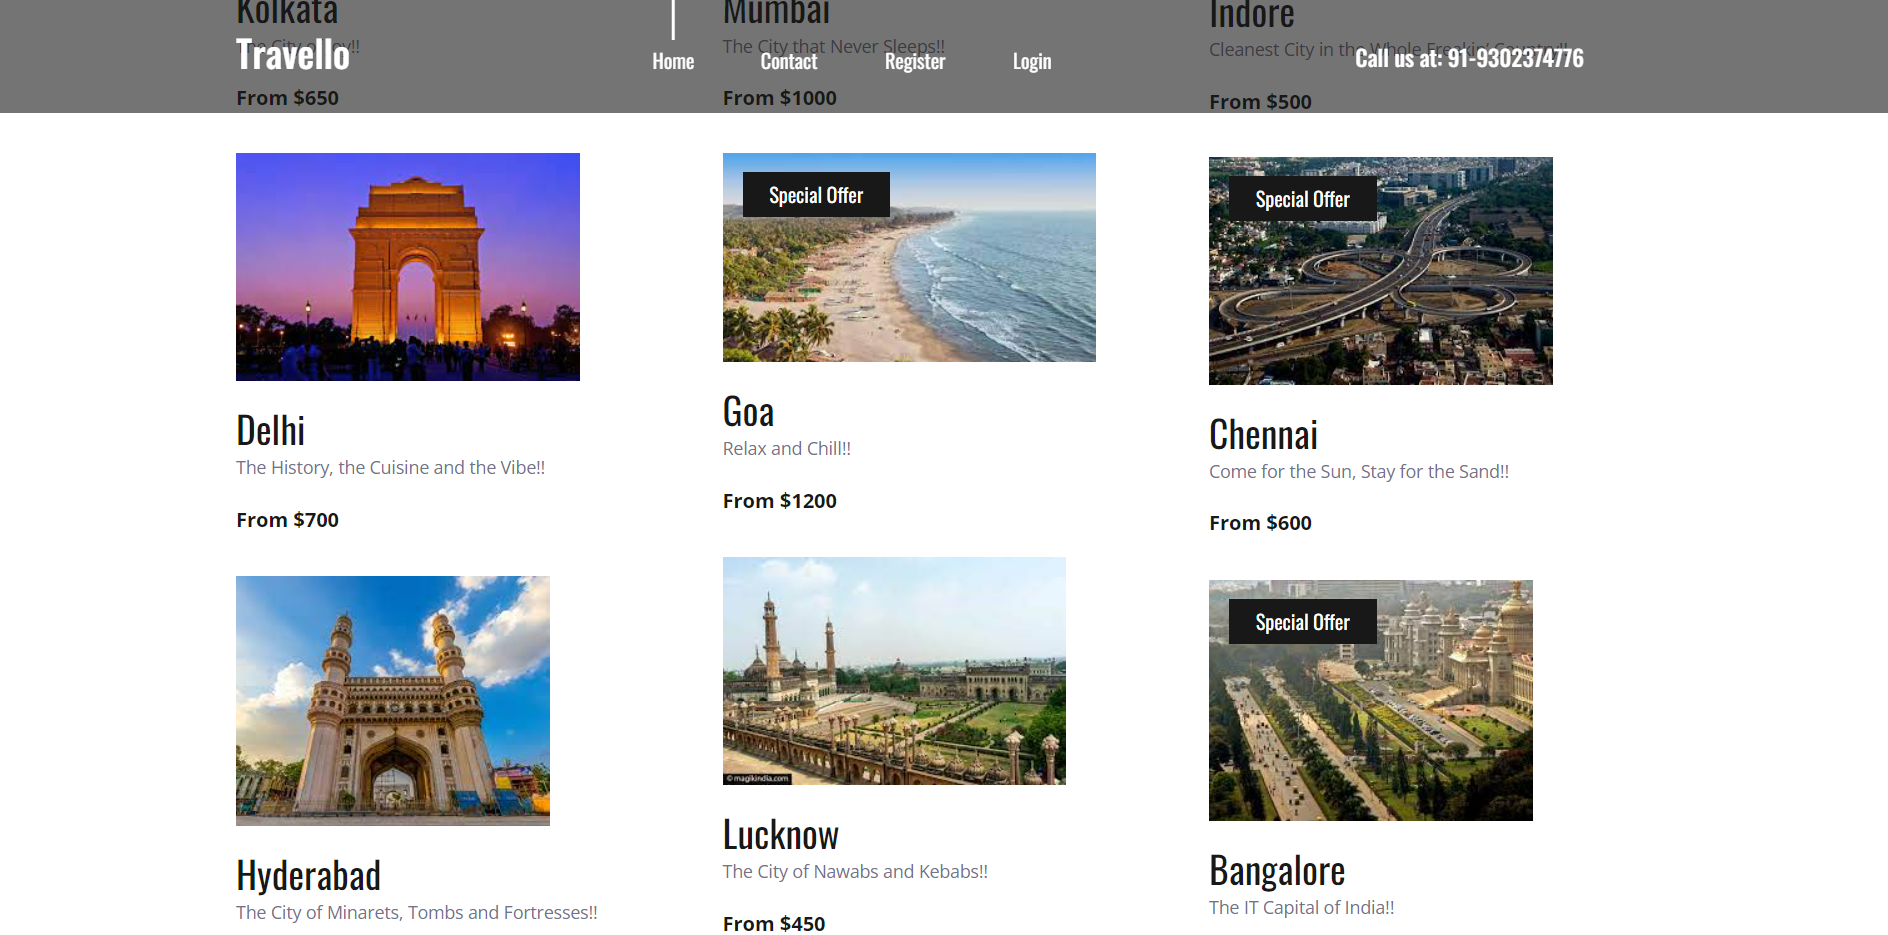Click the From $1200 price for Goa
1888x935 pixels.
tap(779, 500)
